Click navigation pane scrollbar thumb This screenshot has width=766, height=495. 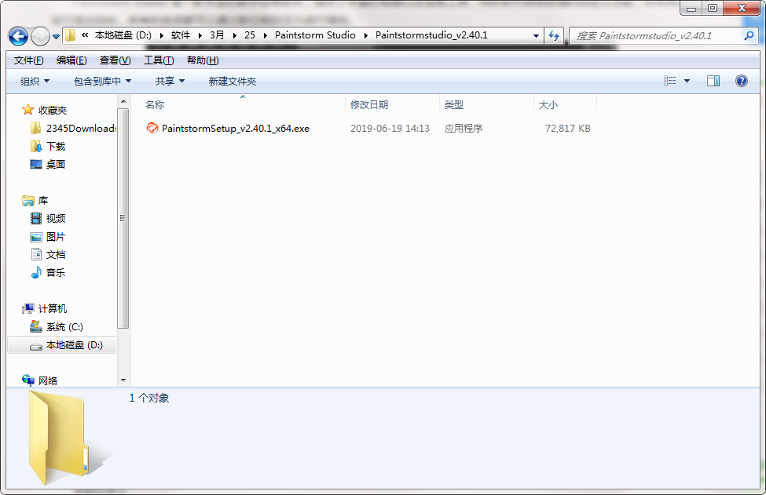tap(123, 218)
